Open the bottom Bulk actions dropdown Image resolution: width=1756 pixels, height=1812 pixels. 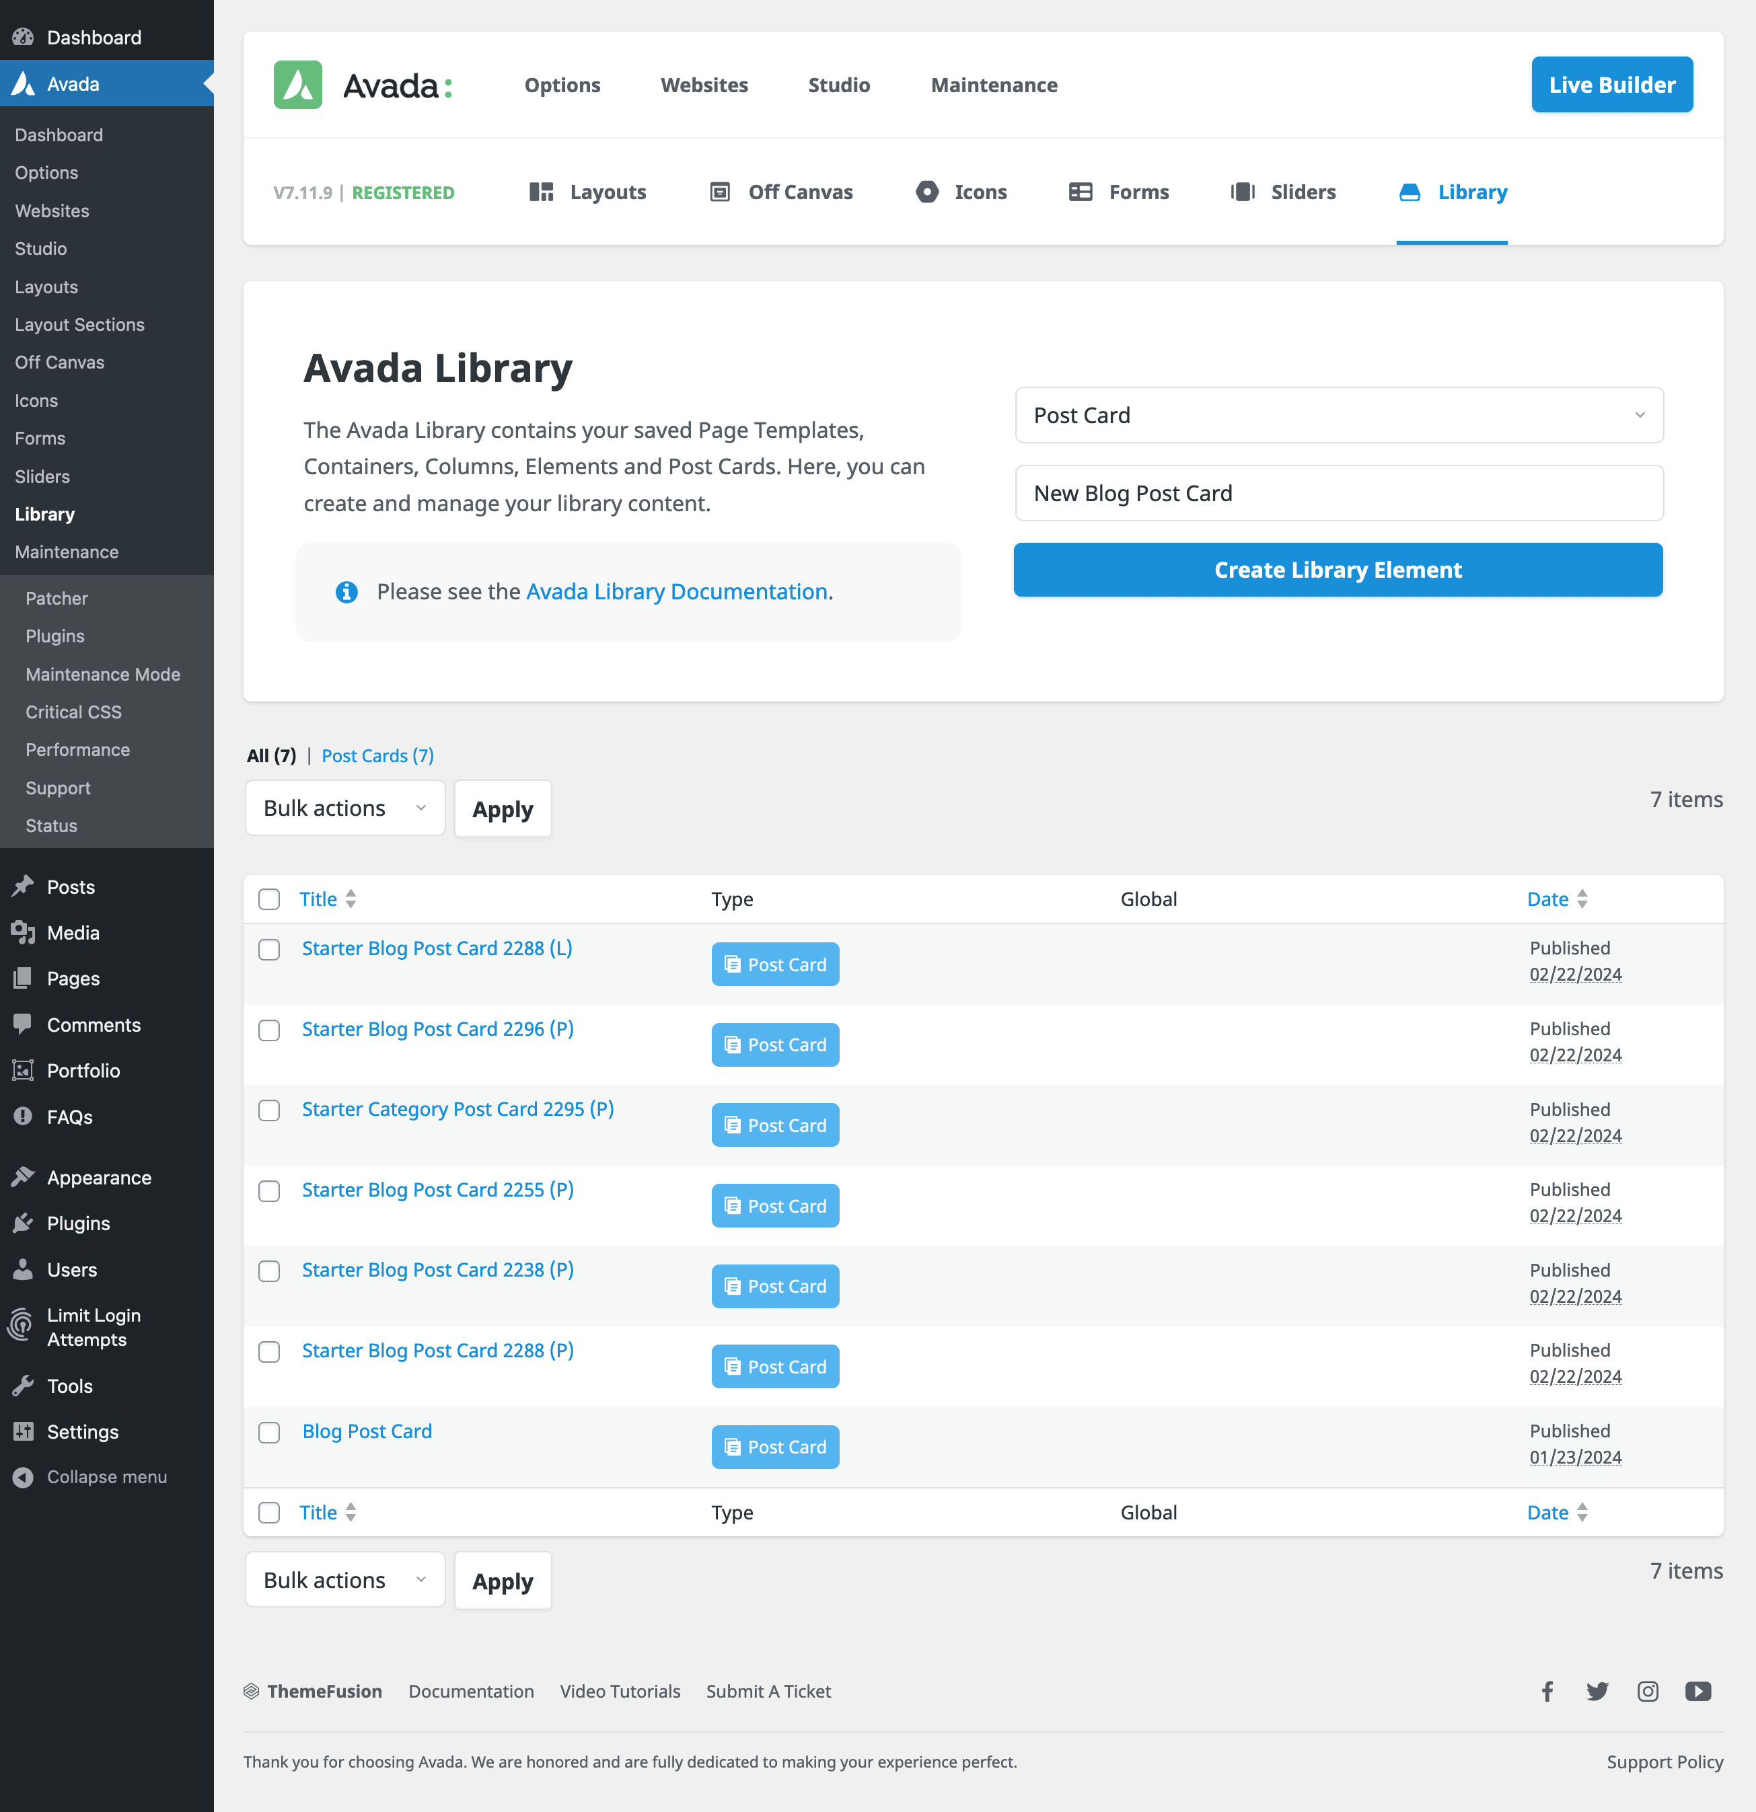(345, 1580)
